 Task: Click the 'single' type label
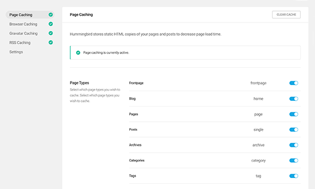[x=258, y=130]
